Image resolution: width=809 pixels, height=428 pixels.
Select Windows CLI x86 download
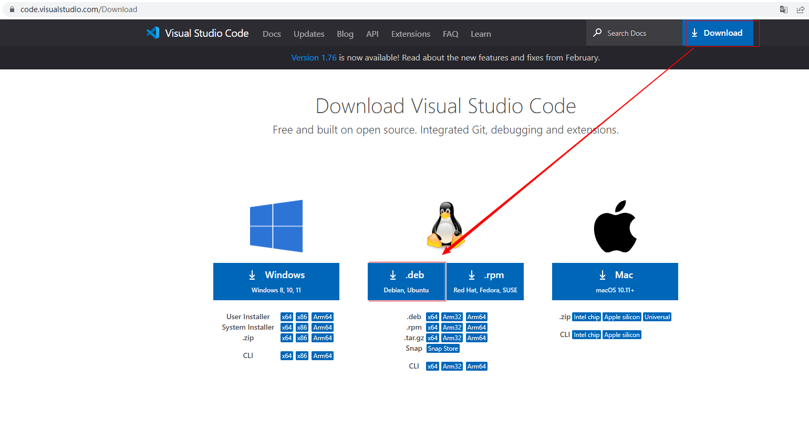(x=302, y=356)
